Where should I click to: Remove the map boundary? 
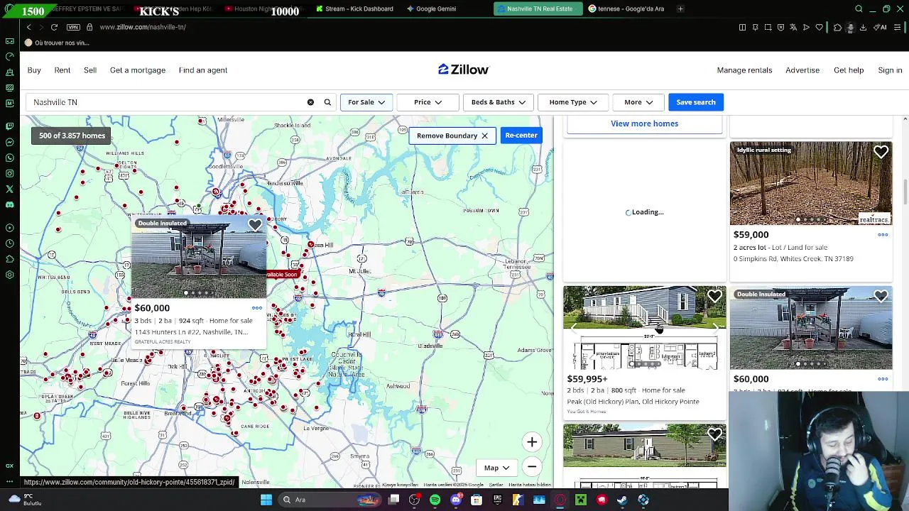pyautogui.click(x=452, y=136)
